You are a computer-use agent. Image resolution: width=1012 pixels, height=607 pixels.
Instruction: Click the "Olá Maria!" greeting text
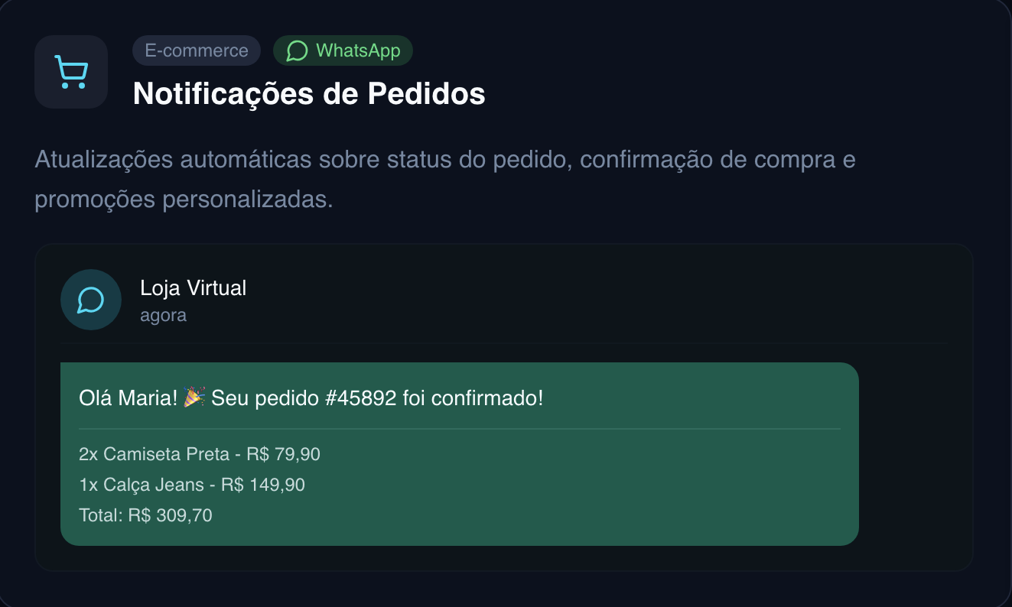(129, 398)
